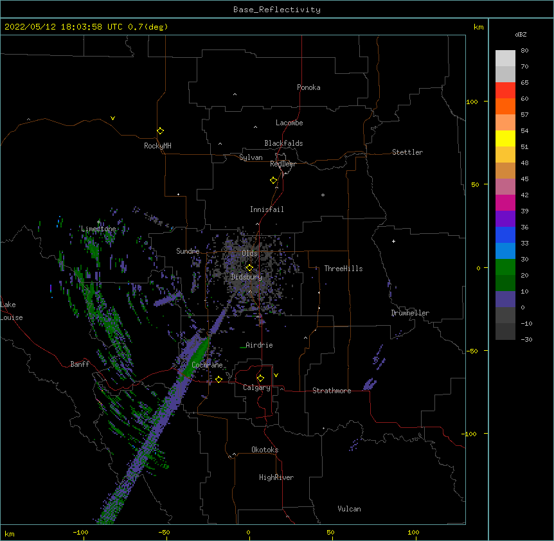
Task: Select the purple 36-39 dBZ legend swatch
Action: pos(505,219)
